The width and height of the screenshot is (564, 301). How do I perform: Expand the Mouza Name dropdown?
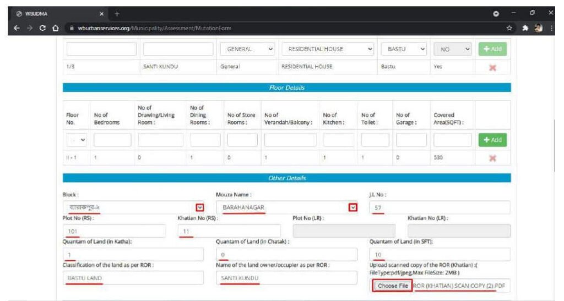(x=353, y=207)
